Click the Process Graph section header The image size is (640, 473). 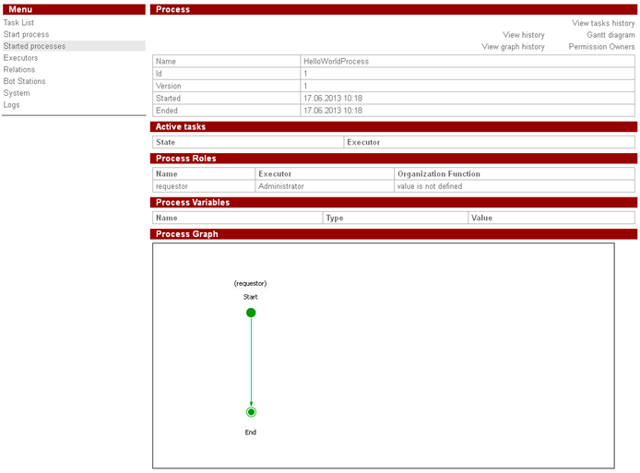187,234
